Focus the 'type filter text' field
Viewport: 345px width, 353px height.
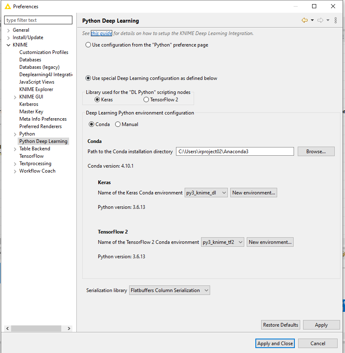click(x=38, y=20)
